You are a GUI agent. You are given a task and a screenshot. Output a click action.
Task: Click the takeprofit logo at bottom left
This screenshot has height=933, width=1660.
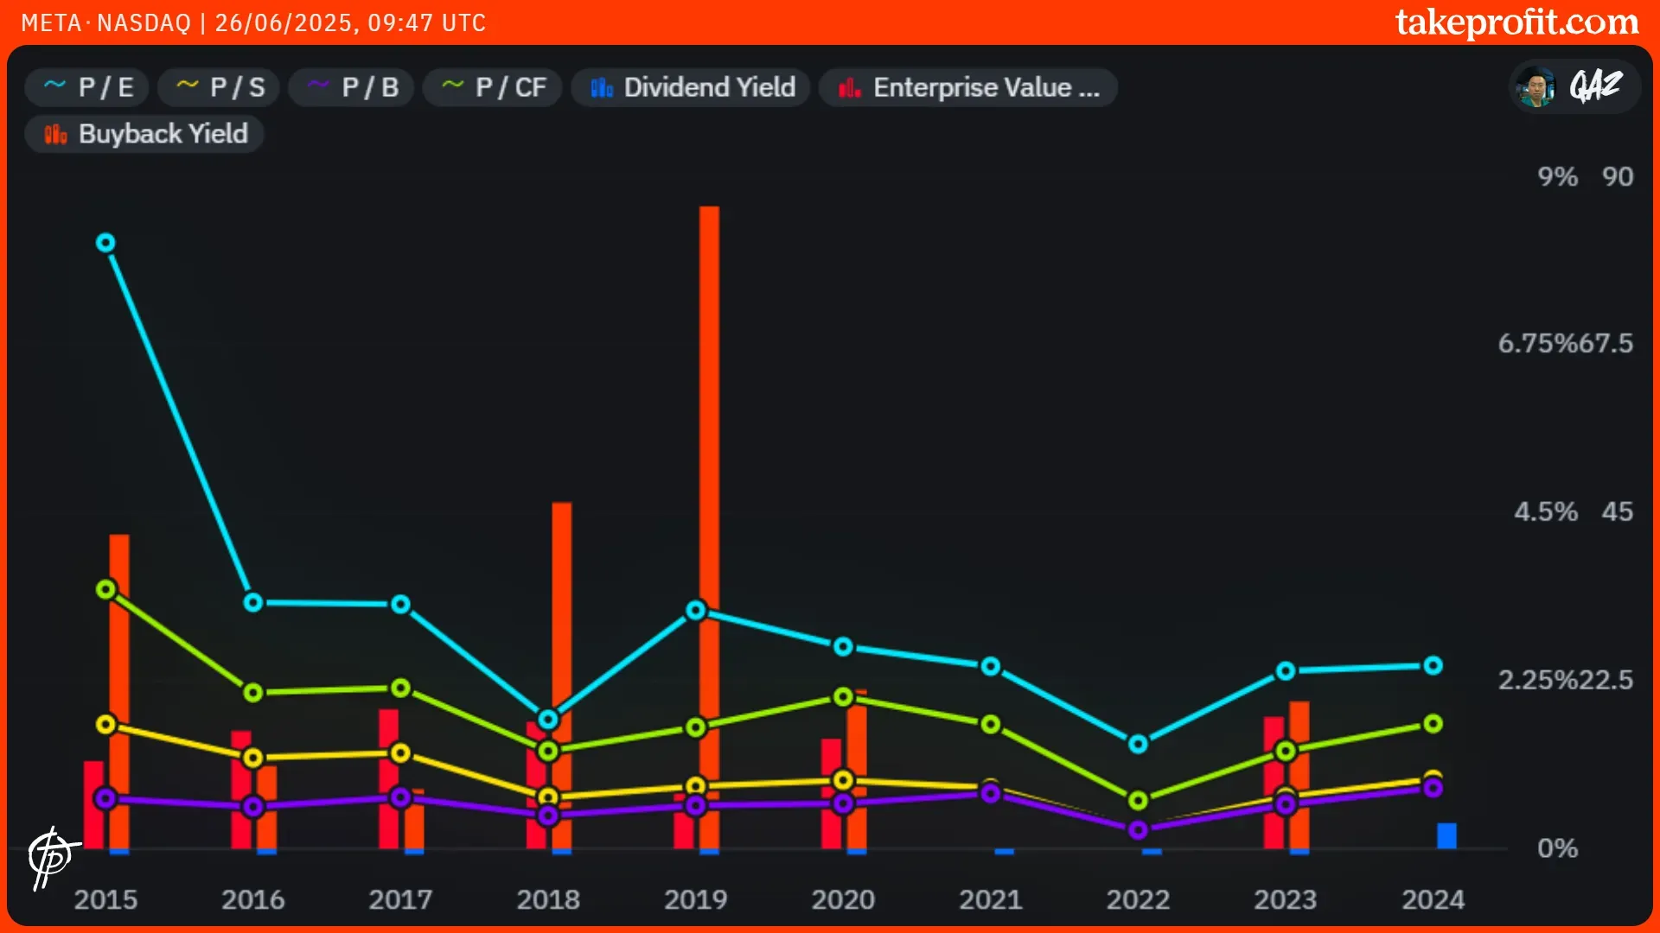click(51, 857)
